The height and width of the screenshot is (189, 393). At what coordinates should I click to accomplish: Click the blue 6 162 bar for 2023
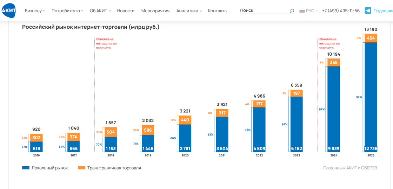pos(297,124)
